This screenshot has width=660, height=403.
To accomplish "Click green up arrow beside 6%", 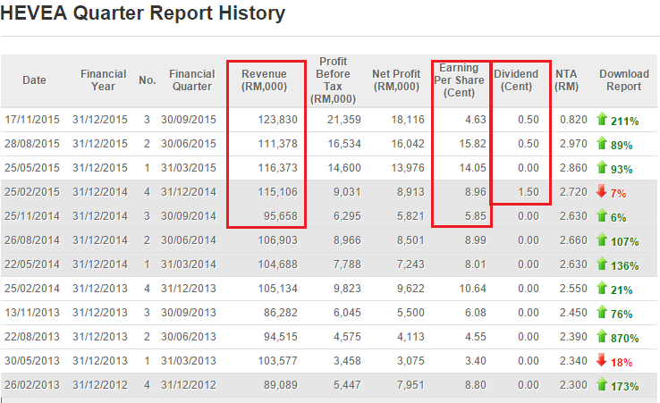I will click(x=602, y=215).
